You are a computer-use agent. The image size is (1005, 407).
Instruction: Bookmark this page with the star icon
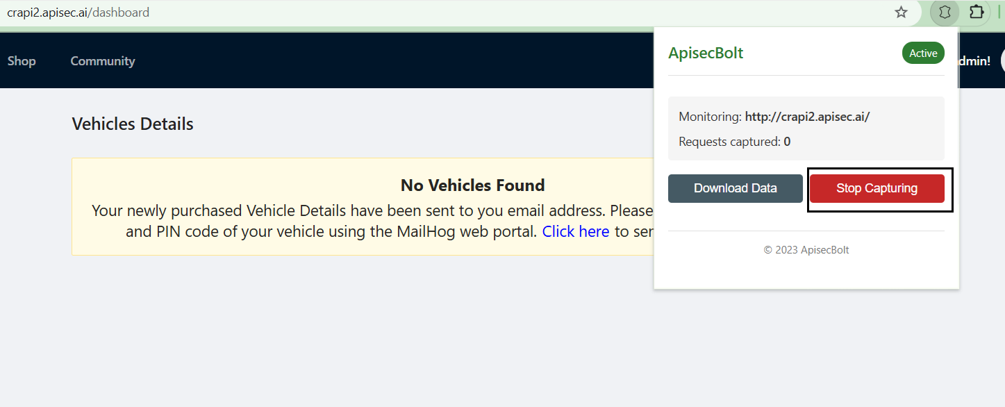(901, 13)
